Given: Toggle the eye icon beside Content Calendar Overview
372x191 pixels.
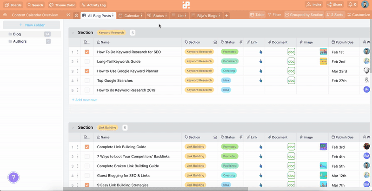Looking at the screenshot, I should (5, 15).
